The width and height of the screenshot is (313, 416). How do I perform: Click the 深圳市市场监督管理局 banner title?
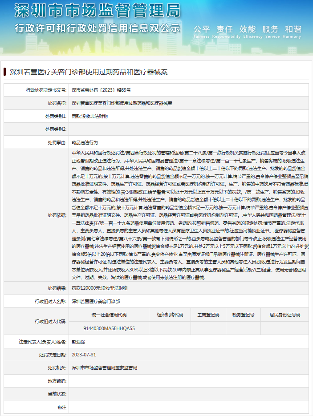coord(98,11)
